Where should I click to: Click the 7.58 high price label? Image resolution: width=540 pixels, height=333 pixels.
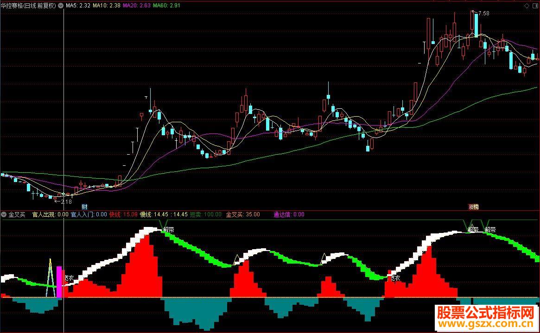(x=483, y=13)
